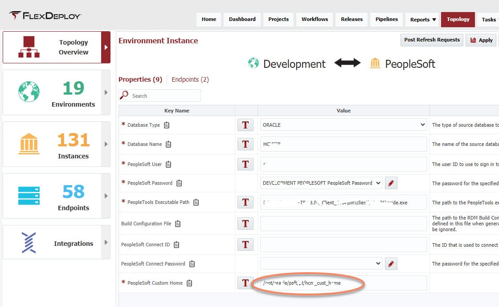Image resolution: width=499 pixels, height=307 pixels.
Task: Open the Tasks tab
Action: (488, 20)
